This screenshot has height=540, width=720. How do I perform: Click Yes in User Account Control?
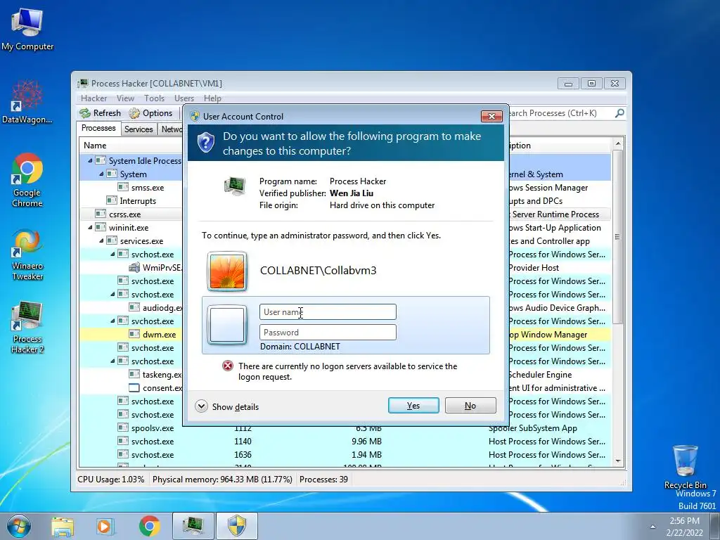tap(413, 406)
